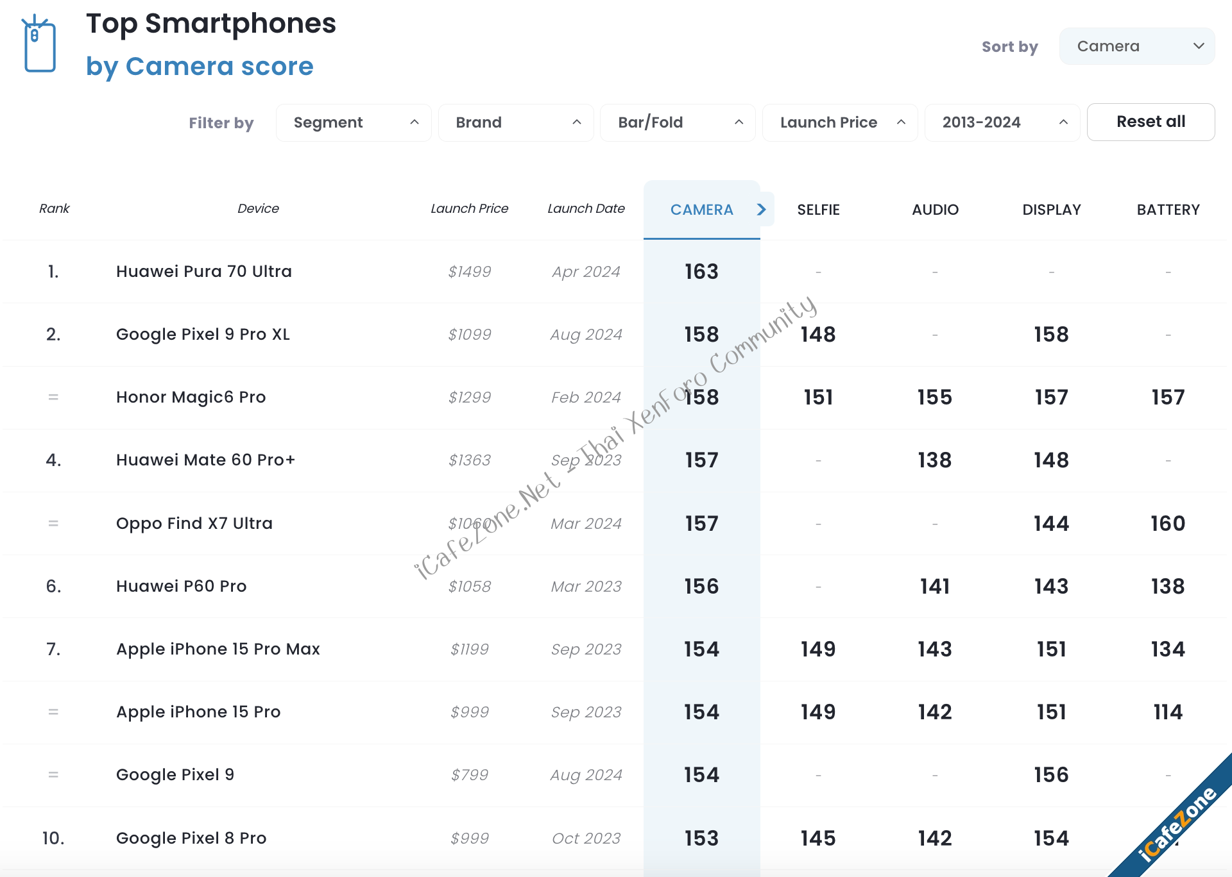
Task: Click the Device column header
Action: pos(258,208)
